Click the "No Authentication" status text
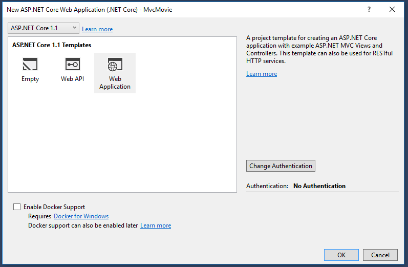This screenshot has width=408, height=267. tap(319, 186)
